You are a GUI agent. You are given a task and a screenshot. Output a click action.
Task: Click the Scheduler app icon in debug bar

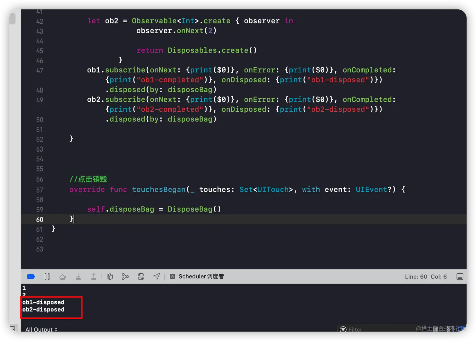172,277
